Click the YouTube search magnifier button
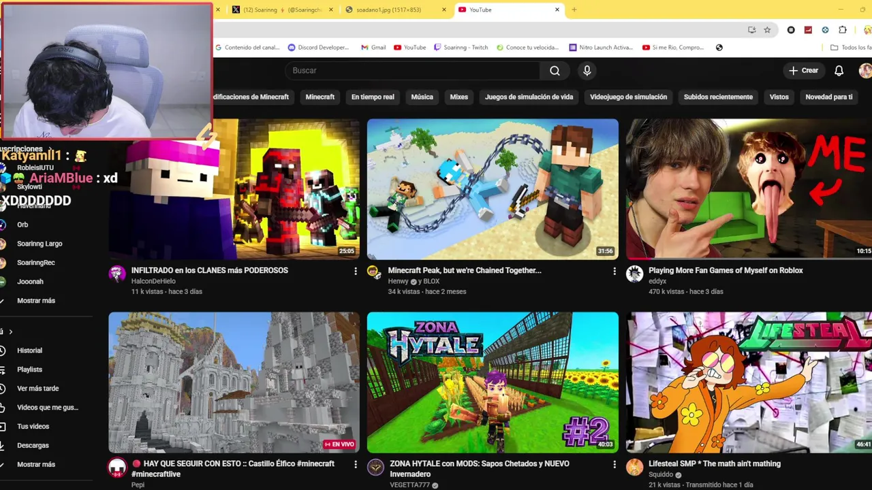The height and width of the screenshot is (490, 872). (x=555, y=71)
